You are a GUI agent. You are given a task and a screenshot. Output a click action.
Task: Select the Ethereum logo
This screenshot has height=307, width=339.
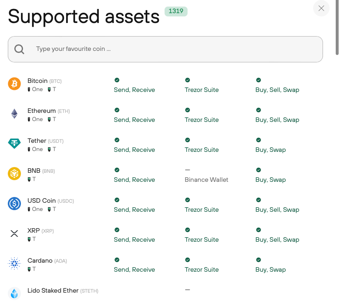tap(14, 114)
